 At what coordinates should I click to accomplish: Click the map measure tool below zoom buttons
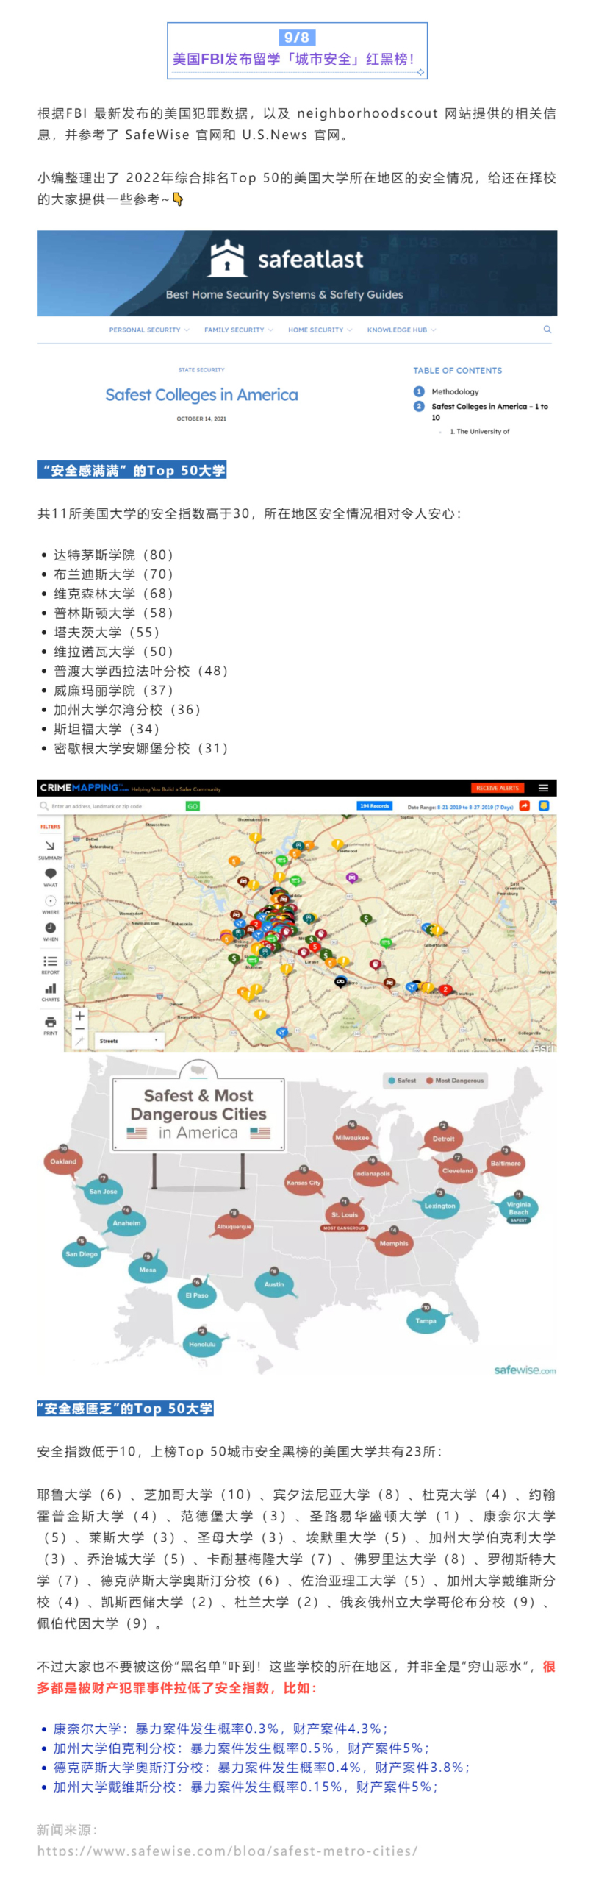pyautogui.click(x=79, y=1041)
